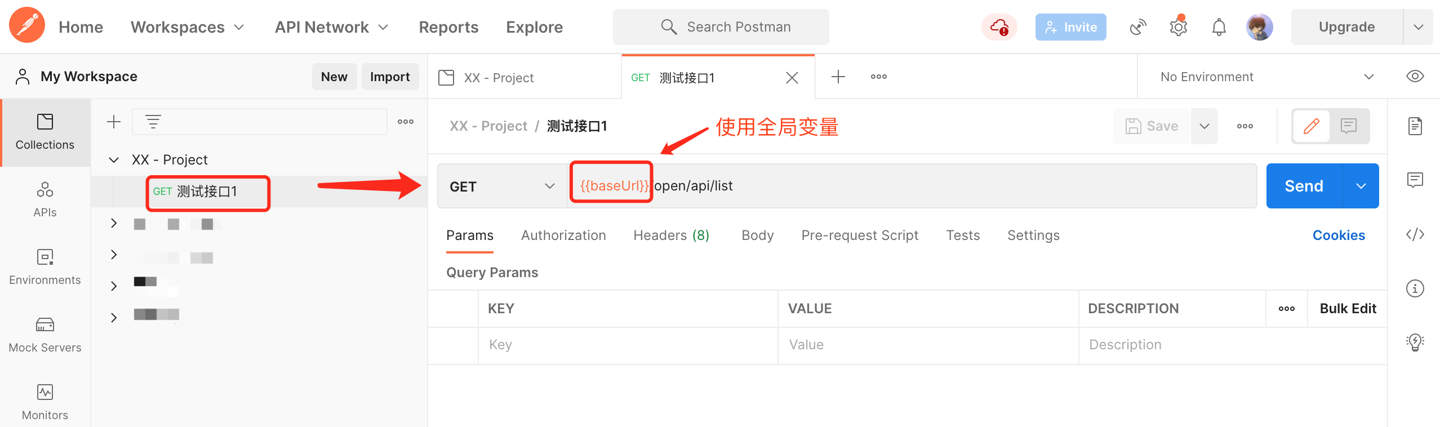1440x427 pixels.
Task: Open request info icon
Action: coord(1415,288)
